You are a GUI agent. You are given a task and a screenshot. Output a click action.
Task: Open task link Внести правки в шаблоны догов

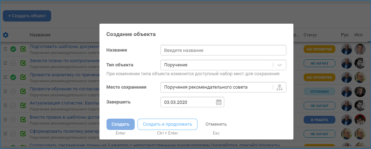64,118
